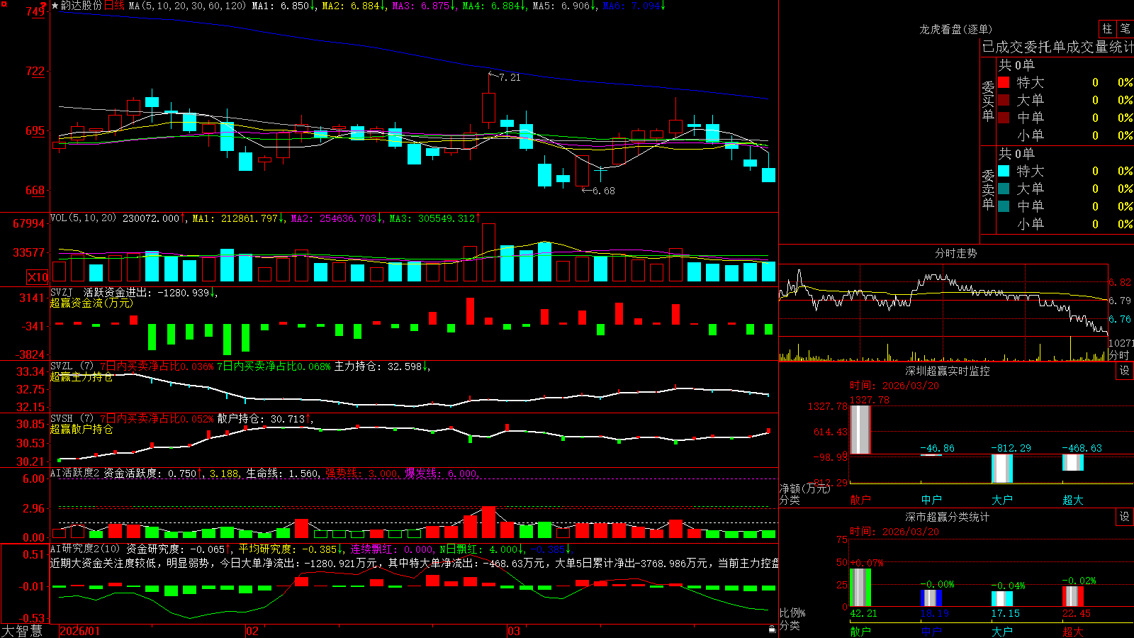
Task: Jump to 2026/01 on the time axis
Action: 79,631
